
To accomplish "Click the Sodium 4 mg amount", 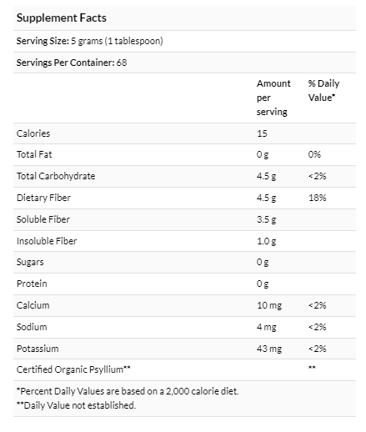I will pos(267,327).
